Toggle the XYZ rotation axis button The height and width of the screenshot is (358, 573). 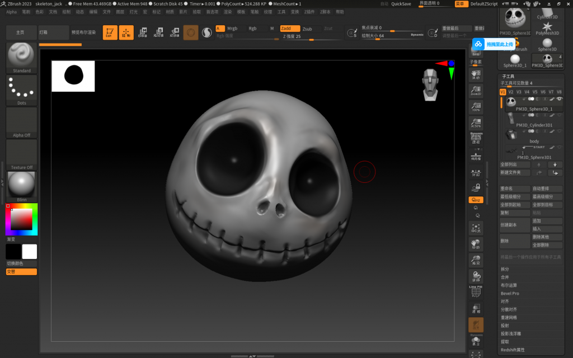[x=476, y=200]
